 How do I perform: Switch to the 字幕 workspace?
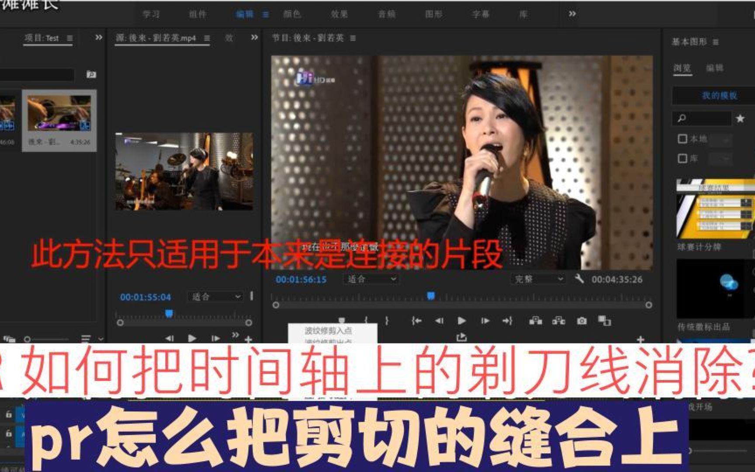tap(481, 14)
